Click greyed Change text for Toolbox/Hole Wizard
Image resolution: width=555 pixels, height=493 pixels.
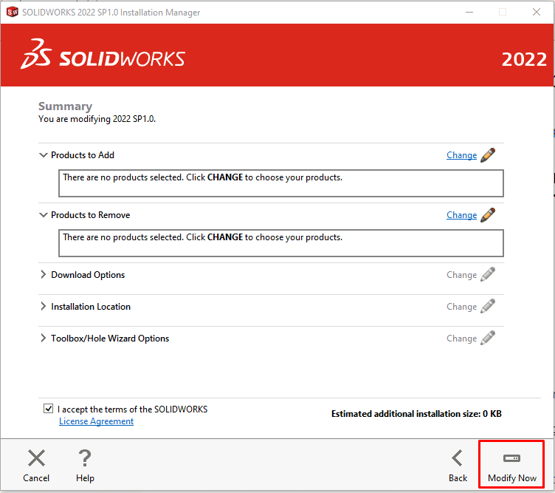point(461,339)
